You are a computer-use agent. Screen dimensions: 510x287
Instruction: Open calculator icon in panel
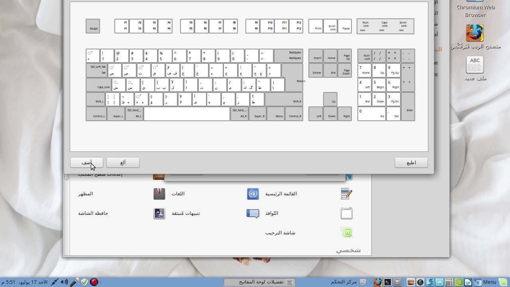tap(449, 282)
